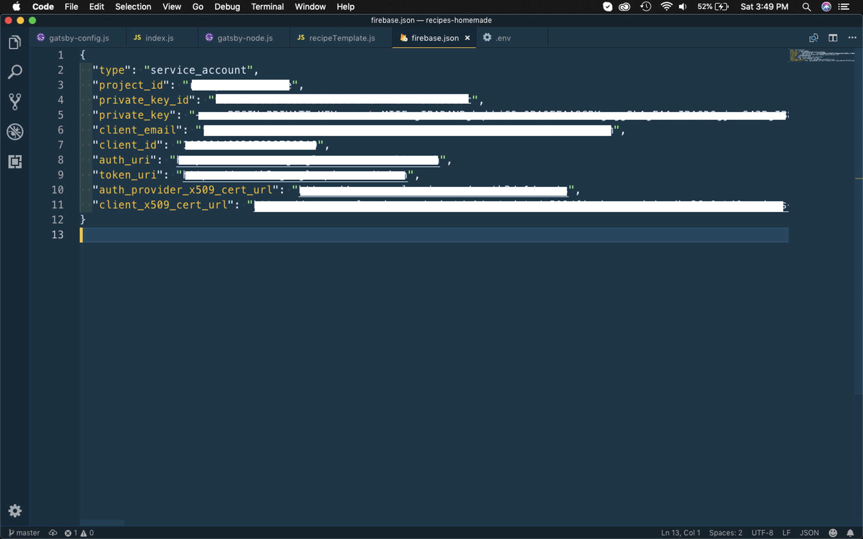Open the Selection menu

[x=133, y=6]
